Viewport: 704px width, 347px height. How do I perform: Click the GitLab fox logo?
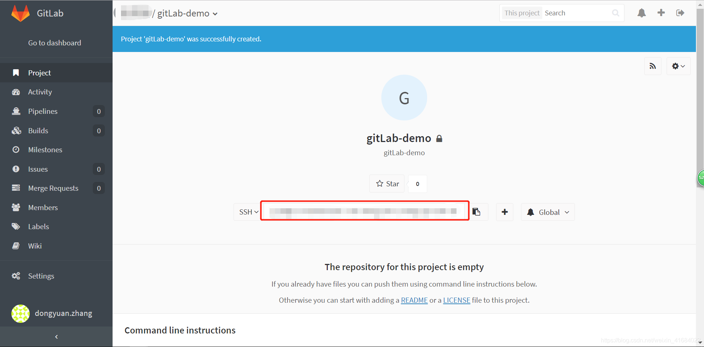pyautogui.click(x=21, y=14)
